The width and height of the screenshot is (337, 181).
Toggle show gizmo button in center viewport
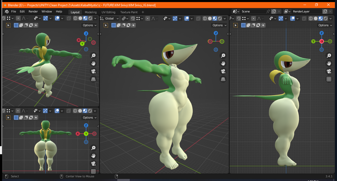[x=175, y=18]
